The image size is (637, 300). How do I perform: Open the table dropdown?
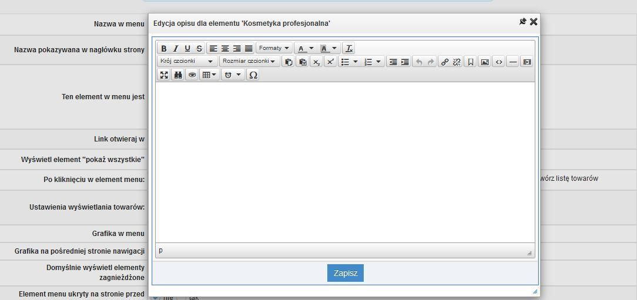(210, 75)
